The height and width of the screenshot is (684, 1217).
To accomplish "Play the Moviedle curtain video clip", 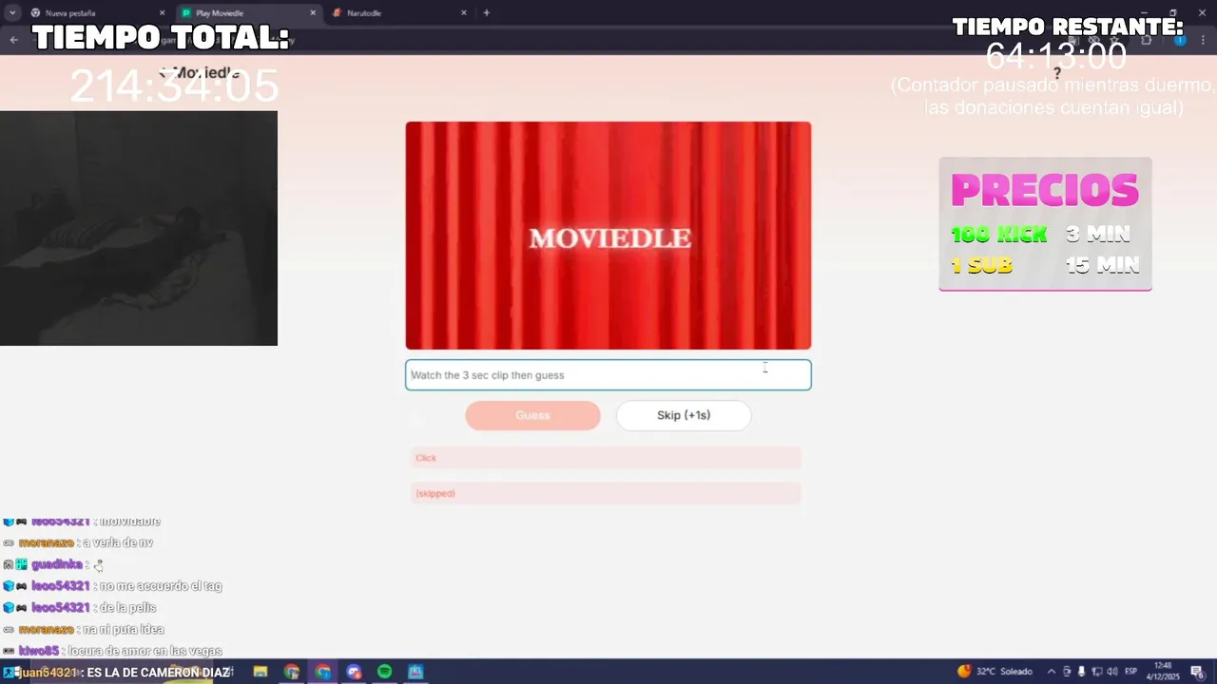I will tap(608, 236).
